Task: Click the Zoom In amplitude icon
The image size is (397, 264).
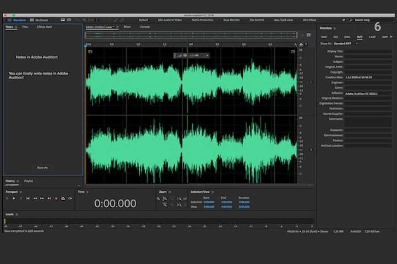Action: tap(158, 199)
